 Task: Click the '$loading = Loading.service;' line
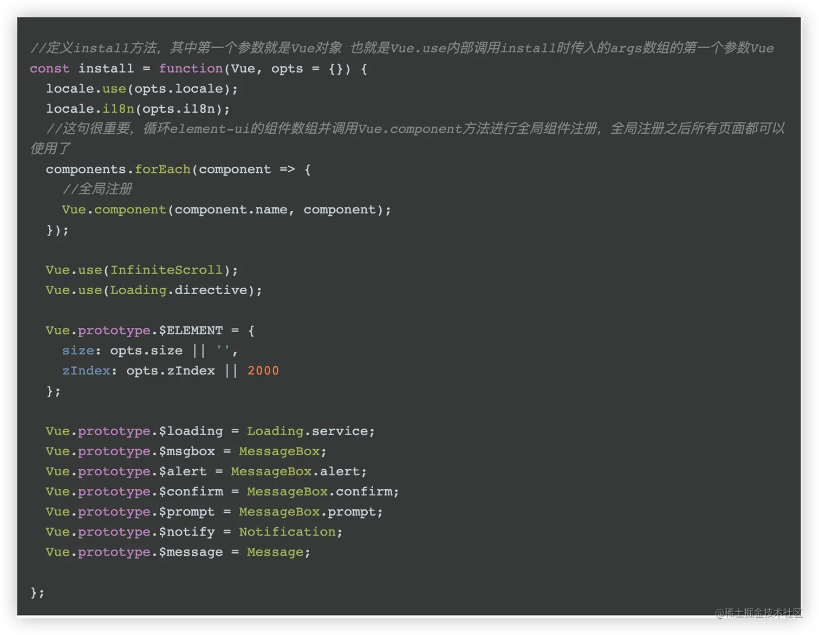pos(210,431)
